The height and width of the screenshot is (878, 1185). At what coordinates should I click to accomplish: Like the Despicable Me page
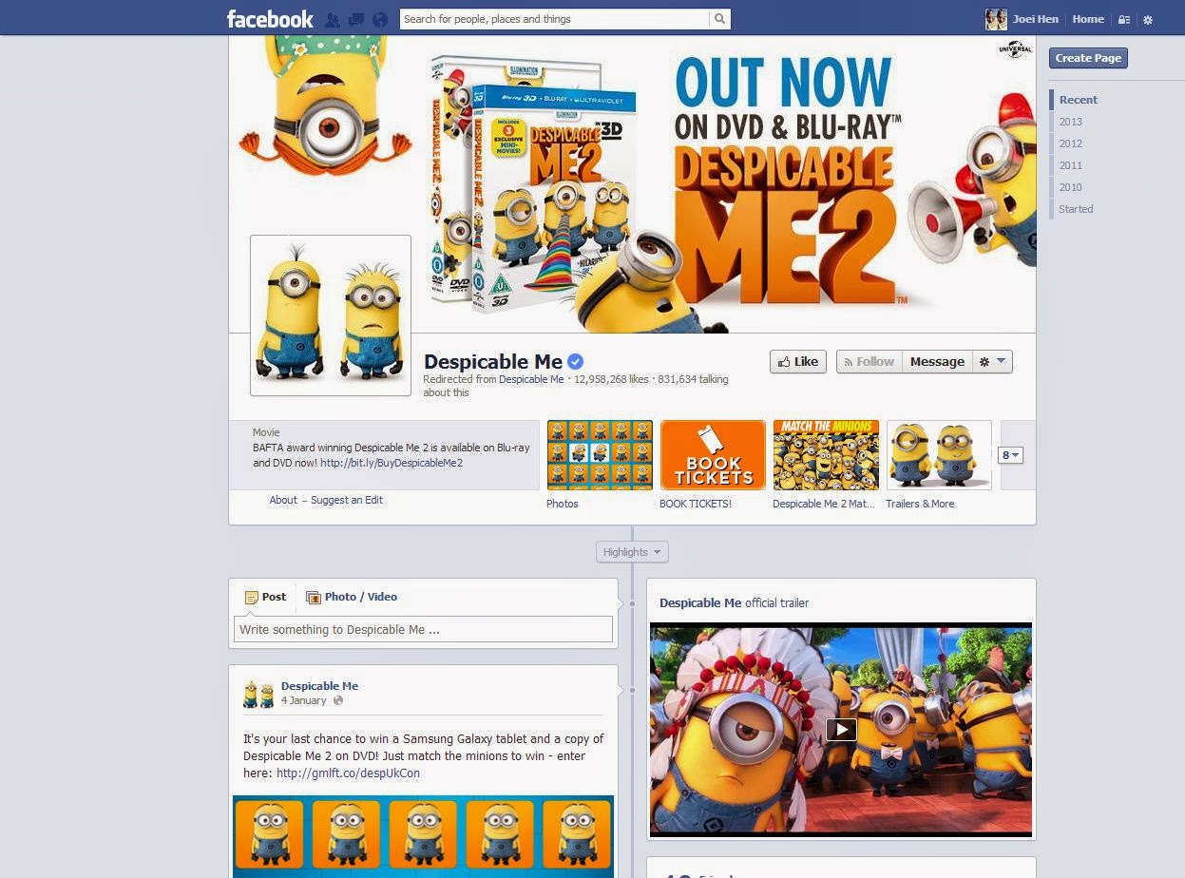click(x=797, y=361)
